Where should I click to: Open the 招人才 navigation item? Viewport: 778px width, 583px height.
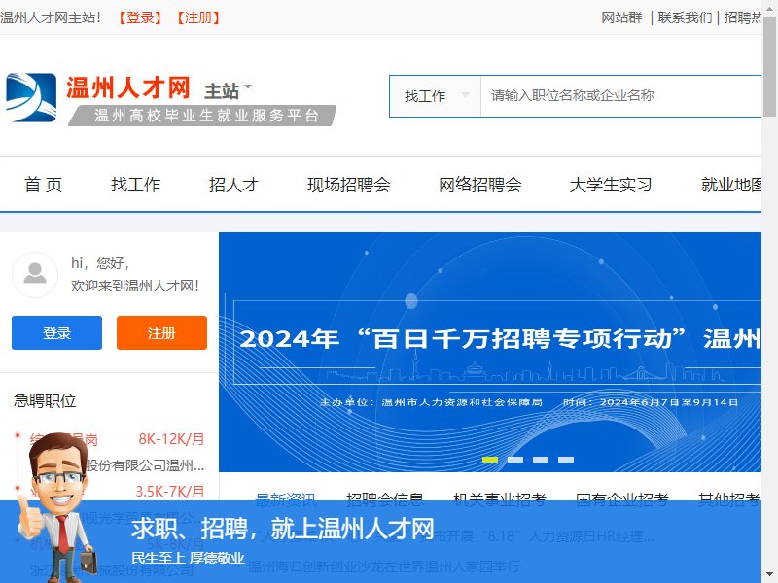[x=233, y=185]
